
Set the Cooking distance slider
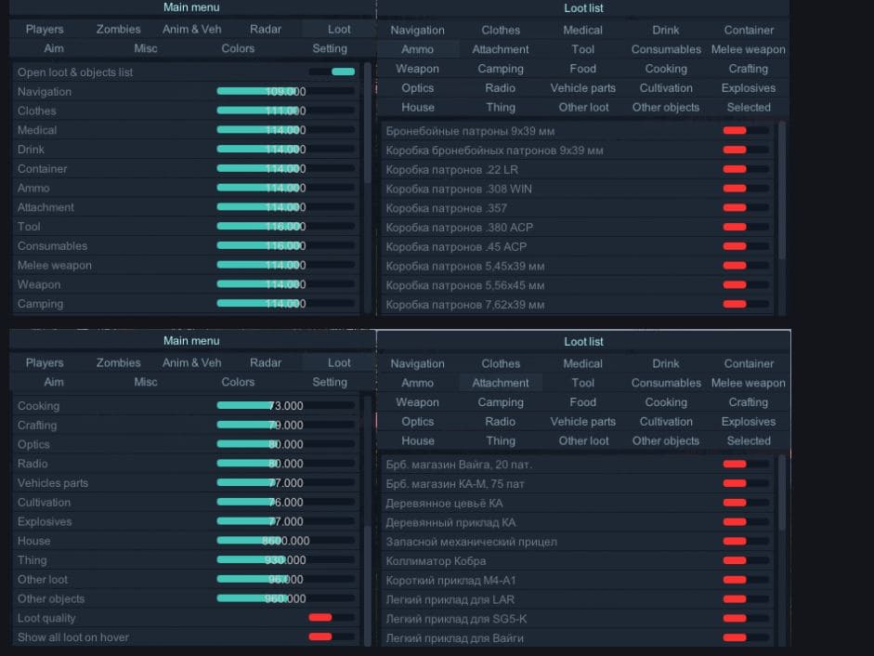(x=284, y=406)
